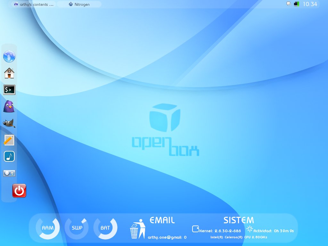
Task: Open Pidgin messenger purple bird icon
Action: (9, 106)
